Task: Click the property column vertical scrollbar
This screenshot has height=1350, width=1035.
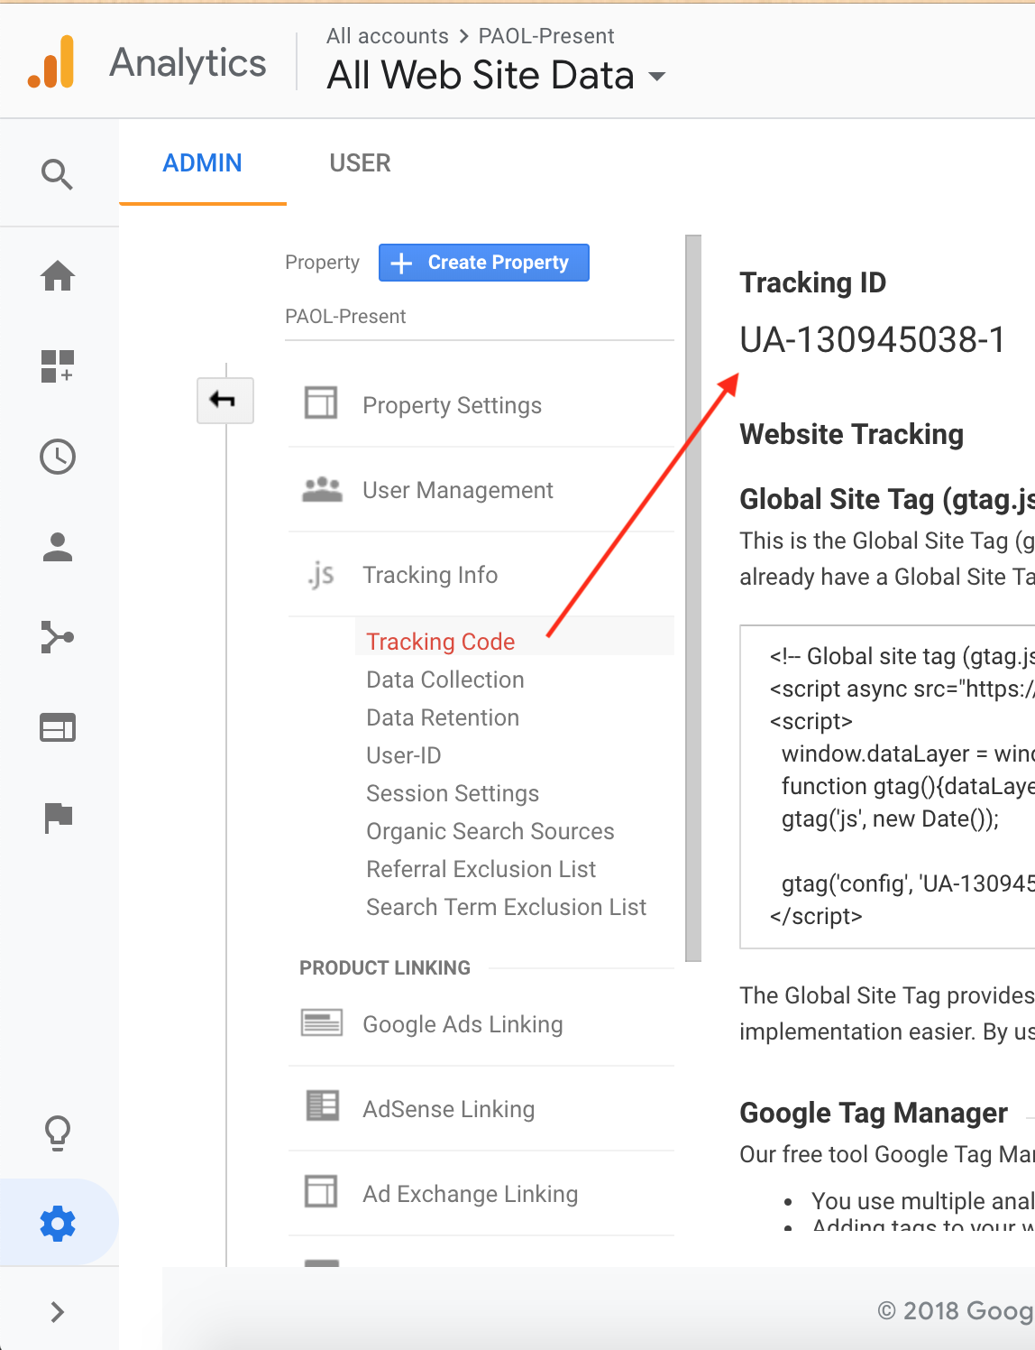Action: [x=693, y=597]
